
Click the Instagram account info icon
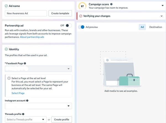coord(27,101)
